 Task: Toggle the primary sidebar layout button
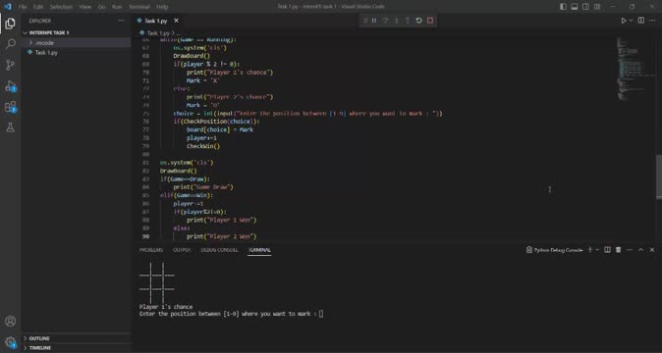pos(563,6)
